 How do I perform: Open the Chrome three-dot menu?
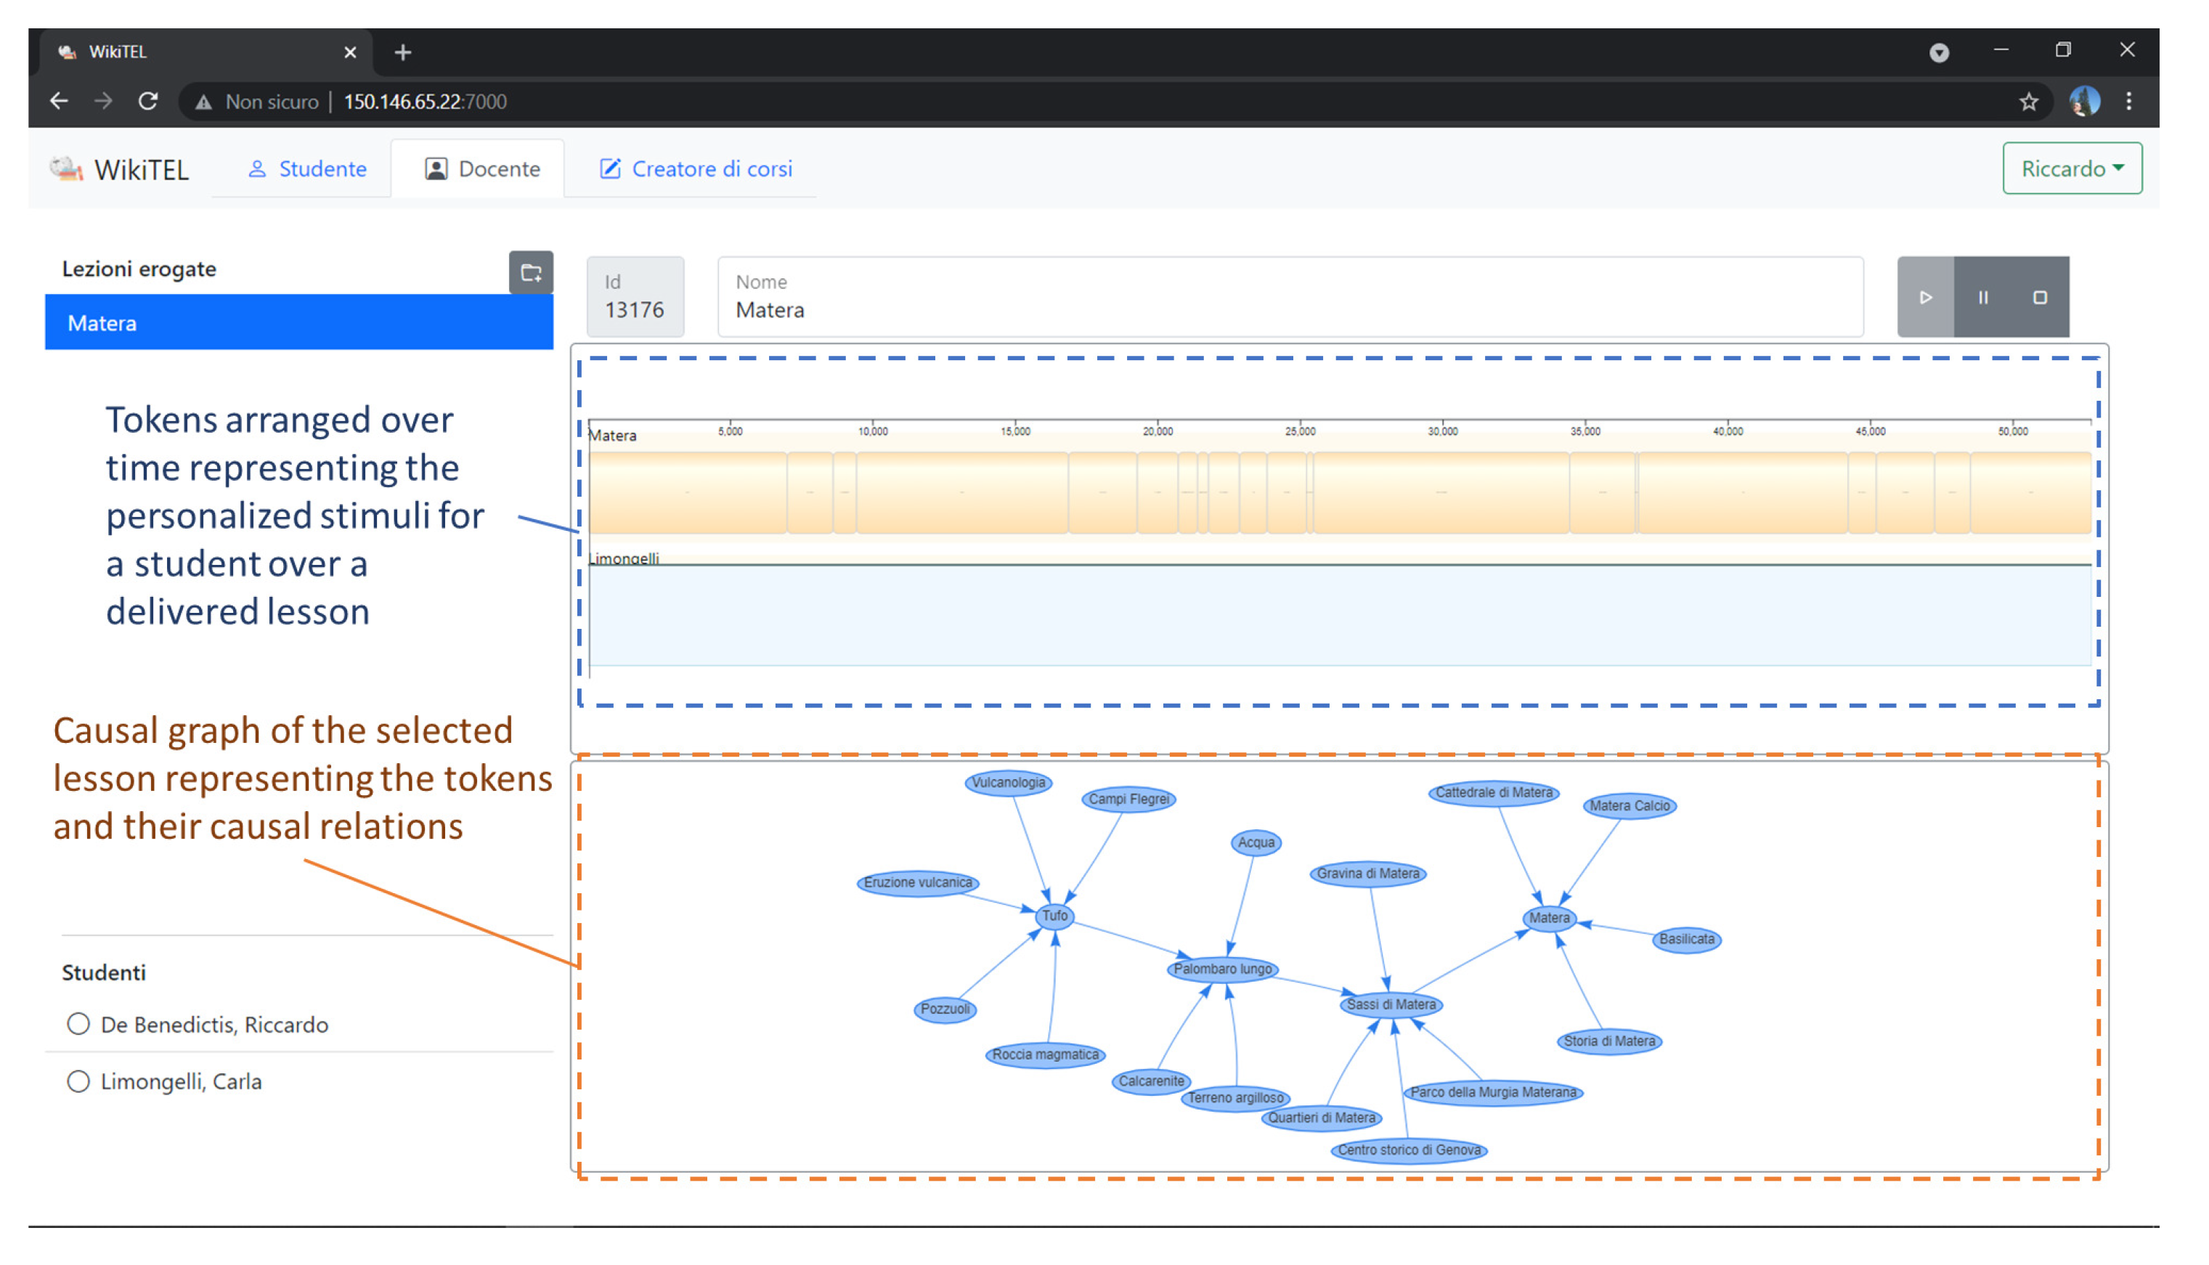(2128, 102)
